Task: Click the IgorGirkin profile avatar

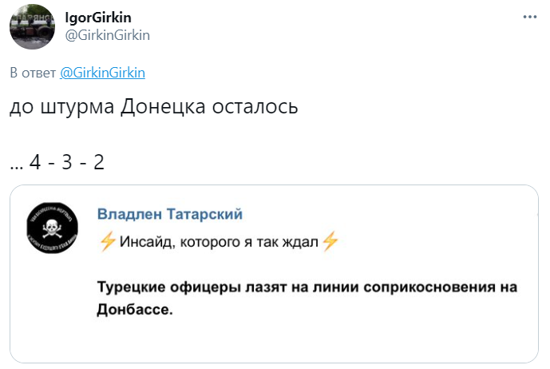Action: pos(32,29)
